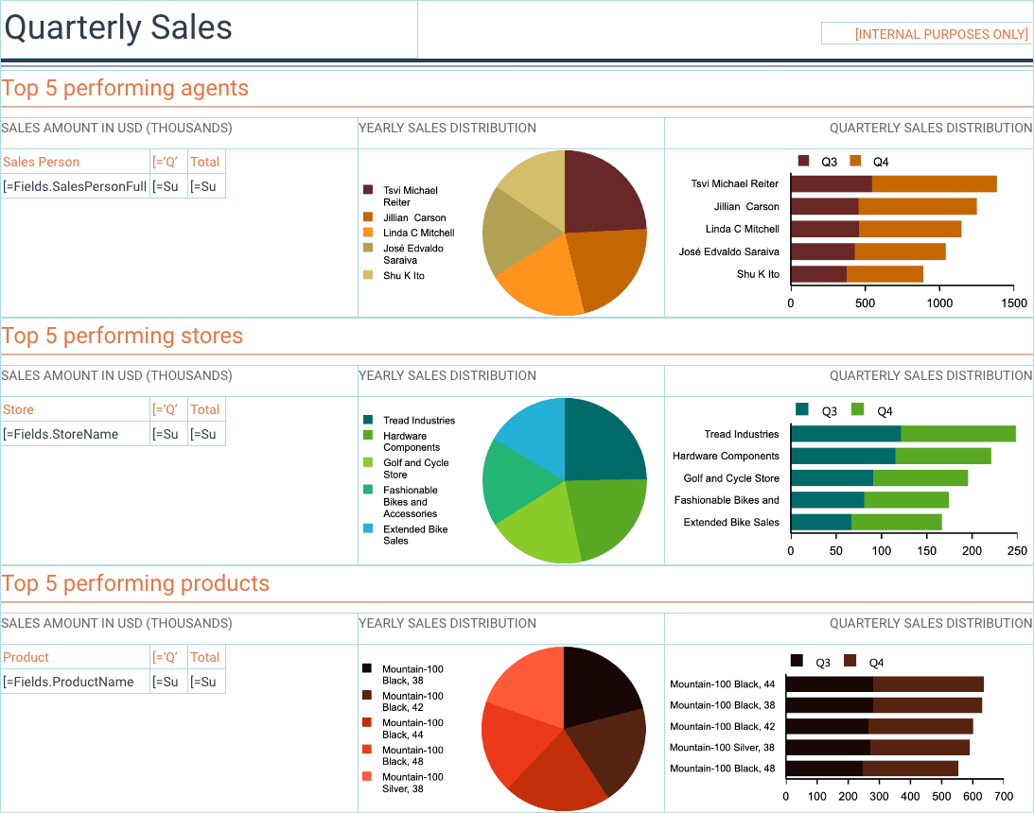Select the Extended Bike Sales legend swatch
The height and width of the screenshot is (813, 1034).
[x=368, y=529]
